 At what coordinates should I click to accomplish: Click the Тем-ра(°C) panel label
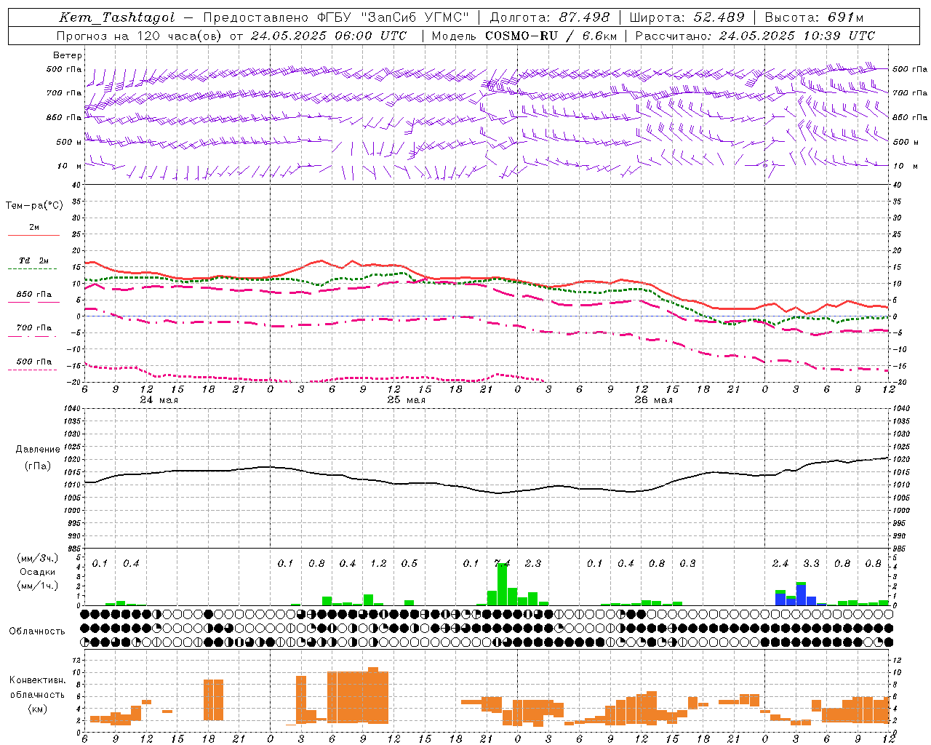pos(34,206)
